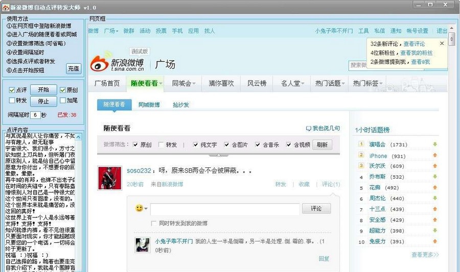Viewport: 460px width, 272px height.
Task: Click the trend arrow next to 乔布斯
Action: click(435, 177)
